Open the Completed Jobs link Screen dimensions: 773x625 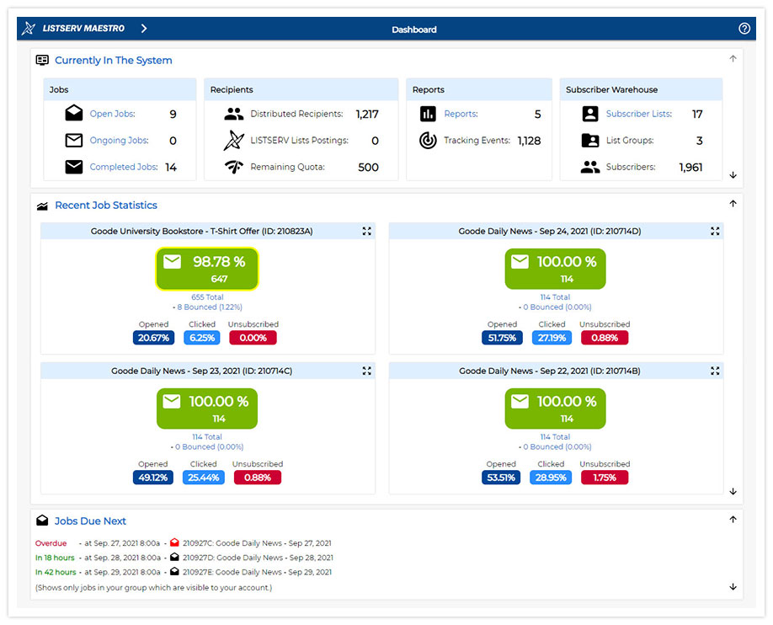[x=124, y=168]
